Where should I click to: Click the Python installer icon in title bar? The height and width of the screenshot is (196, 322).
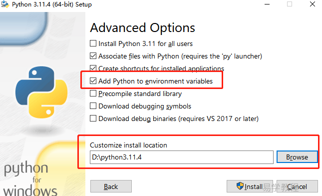click(5, 4)
